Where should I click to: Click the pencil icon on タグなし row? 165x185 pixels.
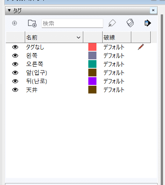click(141, 47)
